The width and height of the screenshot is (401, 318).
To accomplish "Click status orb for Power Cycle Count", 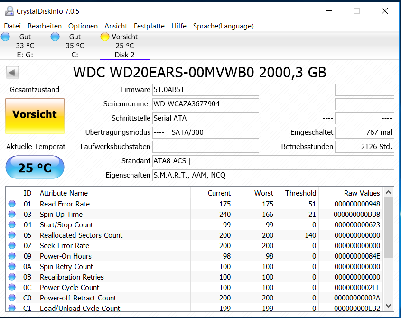I will click(x=12, y=287).
